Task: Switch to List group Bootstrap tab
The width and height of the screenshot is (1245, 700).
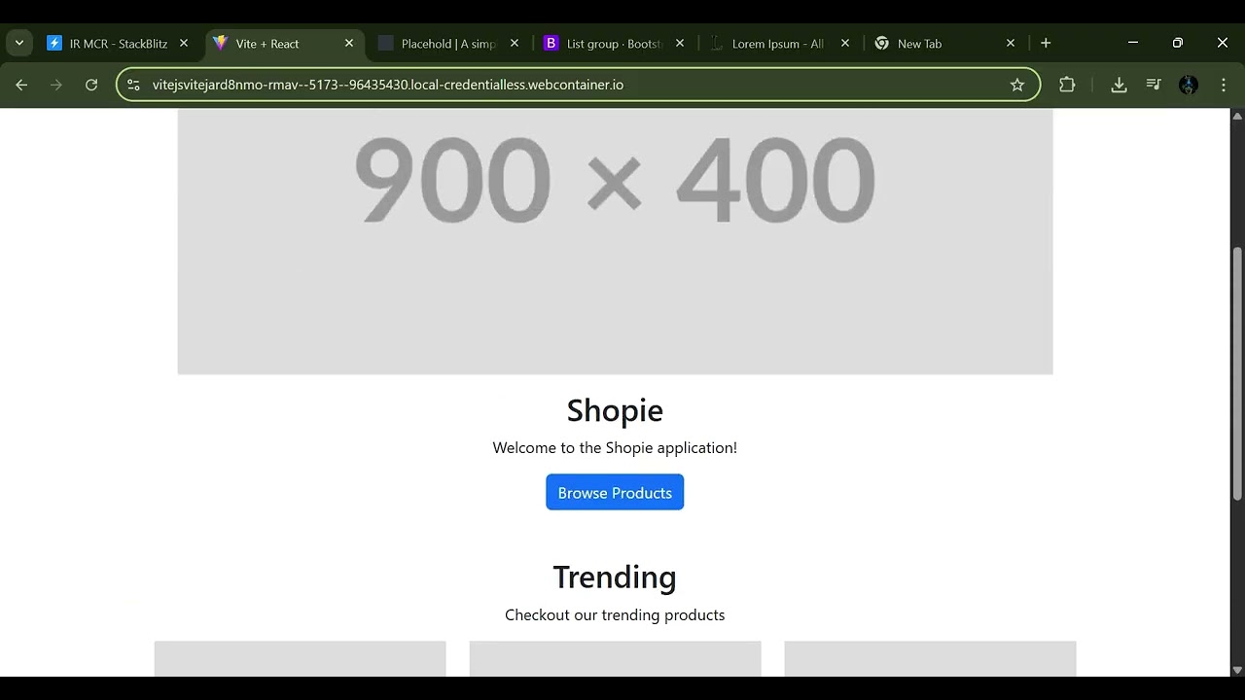Action: [x=614, y=44]
